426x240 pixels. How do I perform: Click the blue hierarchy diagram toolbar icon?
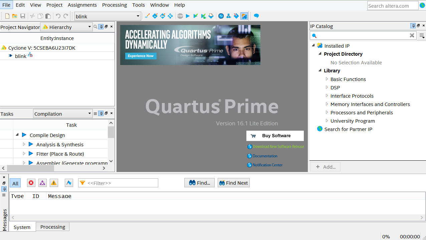tap(229, 16)
